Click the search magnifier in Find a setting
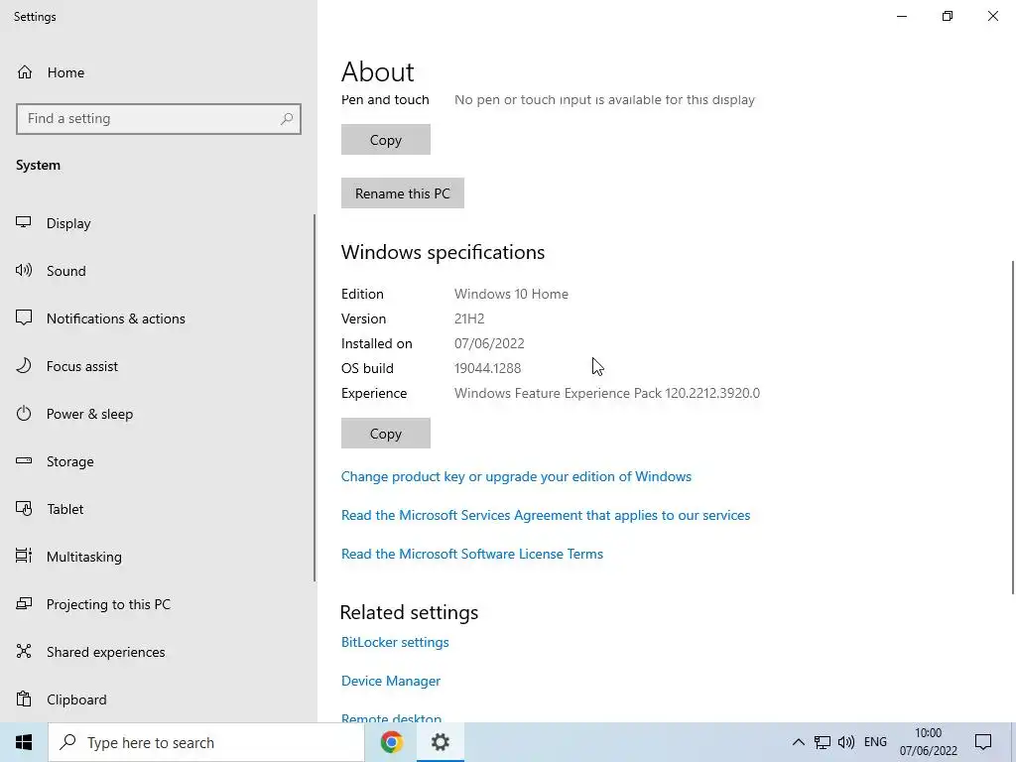The image size is (1016, 762). (x=287, y=119)
